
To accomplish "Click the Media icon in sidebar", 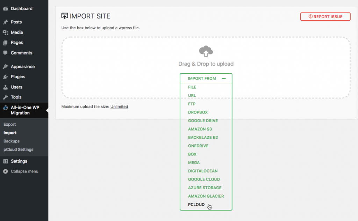I will coord(6,32).
